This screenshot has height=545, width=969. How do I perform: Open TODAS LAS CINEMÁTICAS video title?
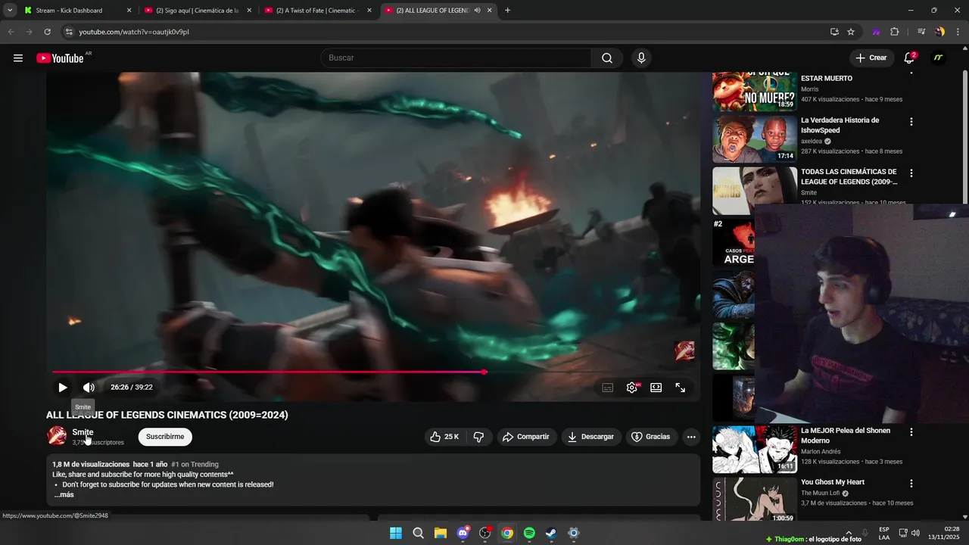click(x=849, y=176)
